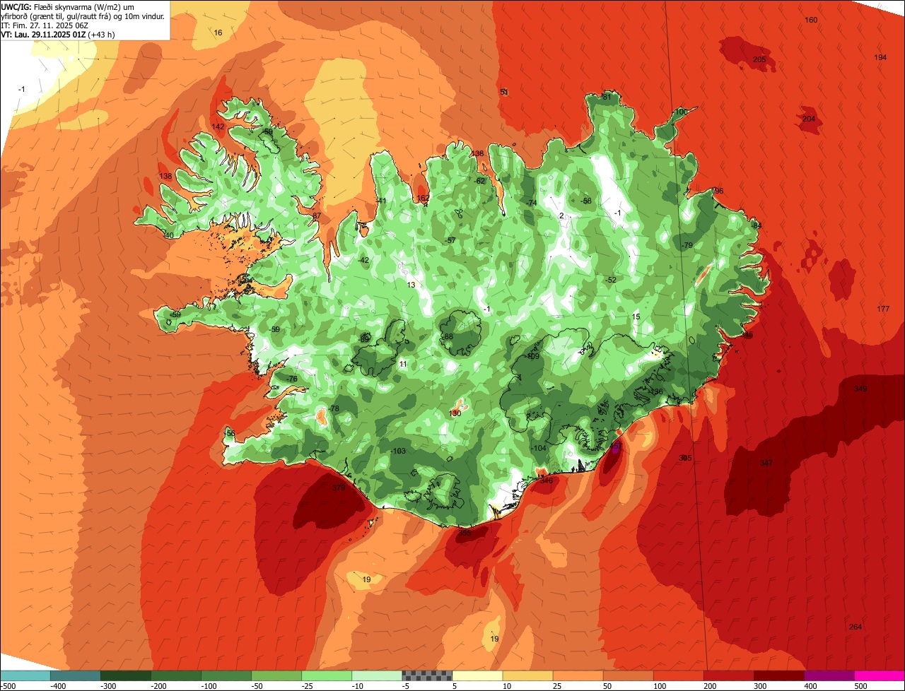Viewport: 905px width, 691px height.
Task: Click the flux value -74 in north-central Iceland
Action: pos(531,203)
